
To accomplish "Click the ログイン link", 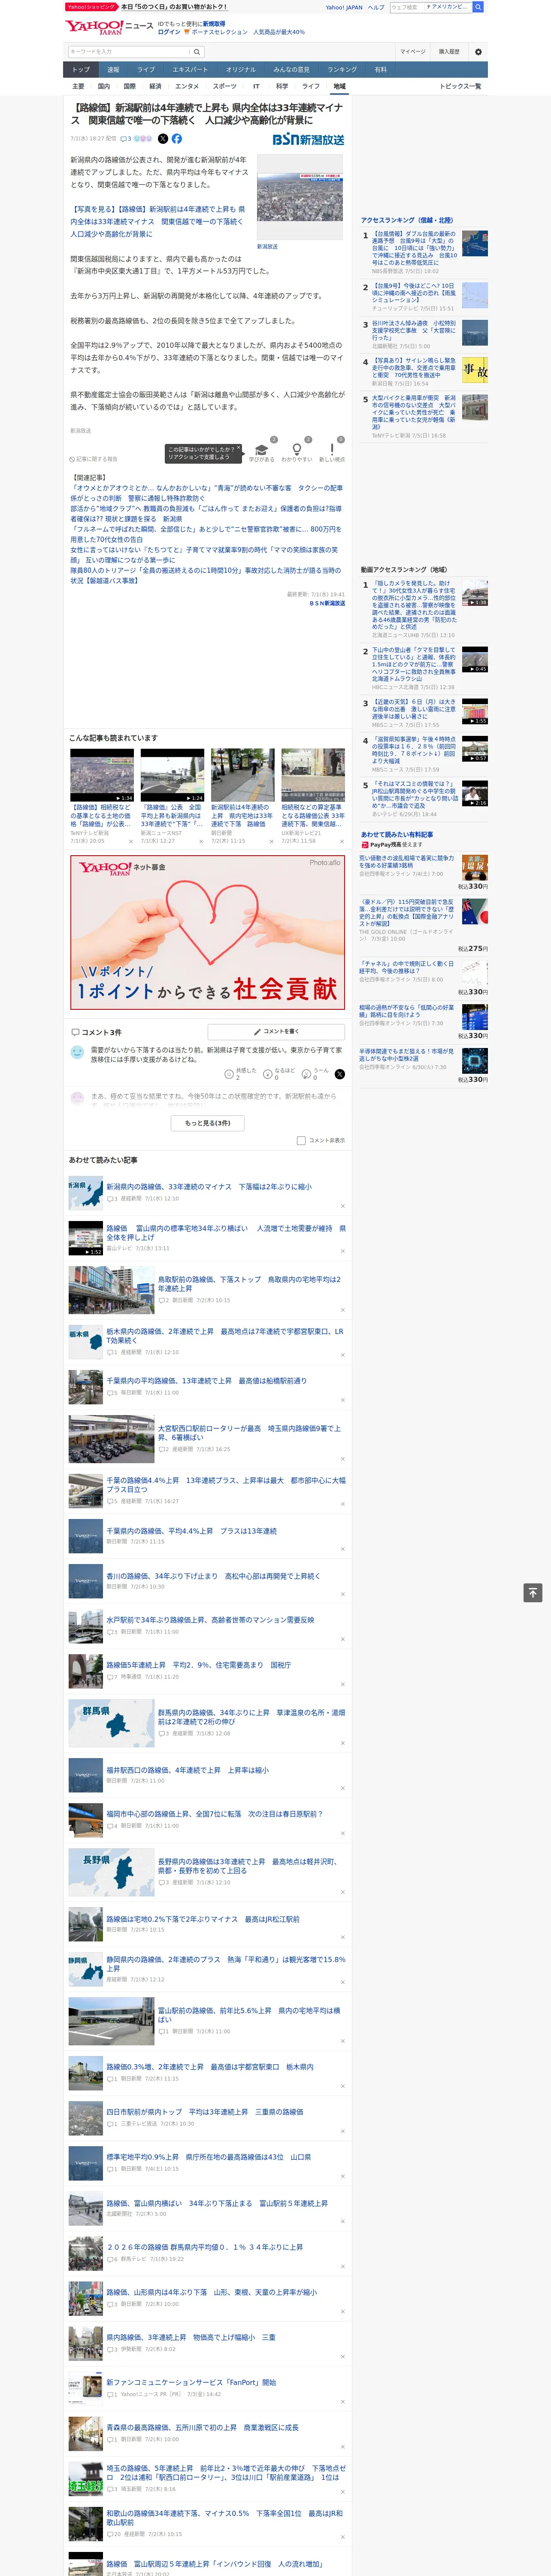I will pyautogui.click(x=169, y=32).
